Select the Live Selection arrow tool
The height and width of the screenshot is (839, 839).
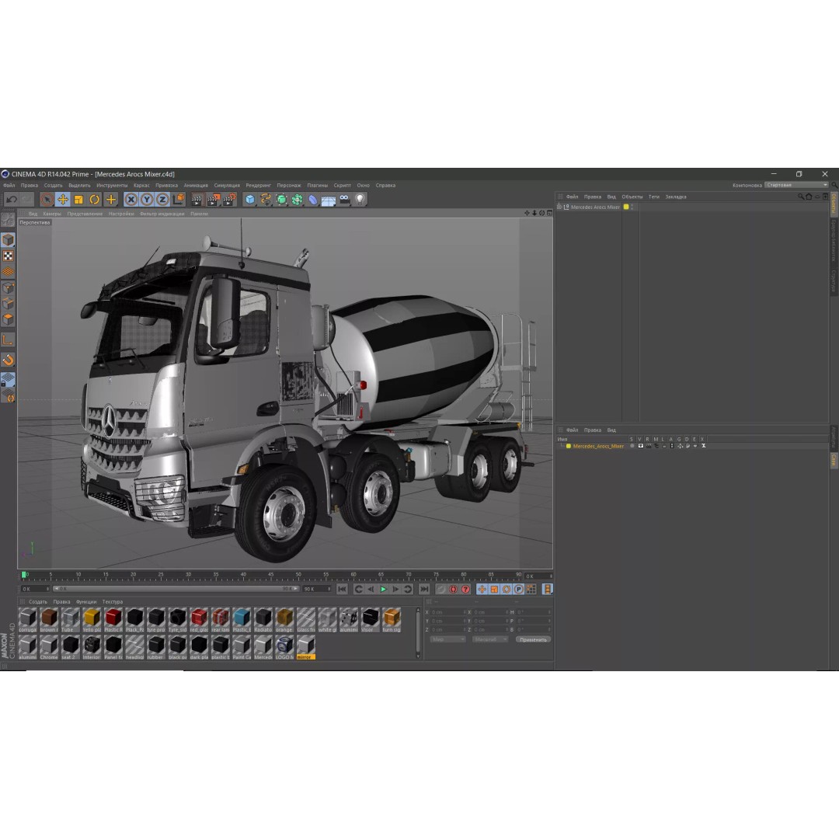[x=47, y=200]
